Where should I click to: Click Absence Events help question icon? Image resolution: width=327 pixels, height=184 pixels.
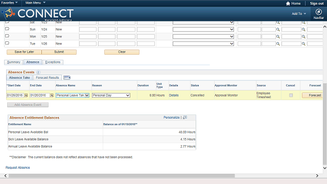pyautogui.click(x=38, y=72)
